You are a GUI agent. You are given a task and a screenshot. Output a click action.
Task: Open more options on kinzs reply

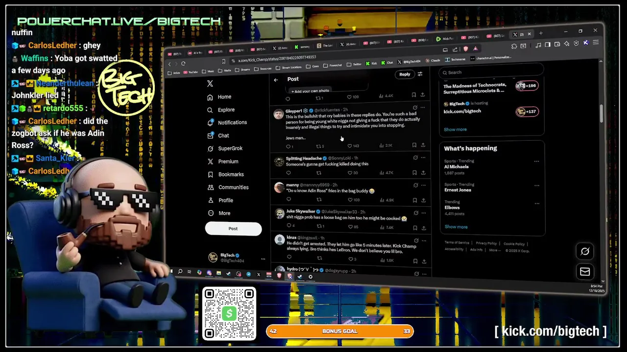[425, 240]
